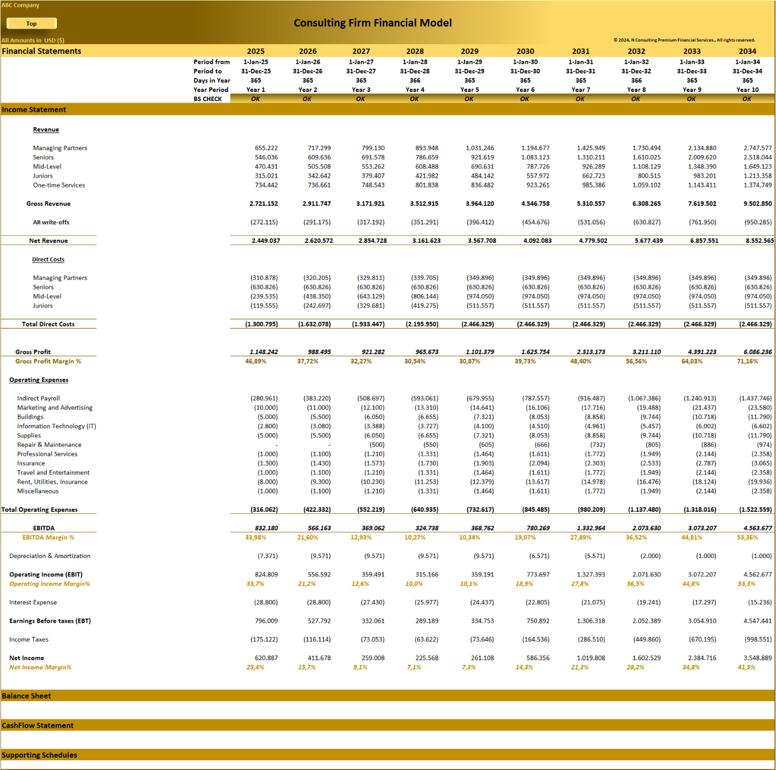Select the Repair & Maintenance label
776x770 pixels.
(x=49, y=445)
